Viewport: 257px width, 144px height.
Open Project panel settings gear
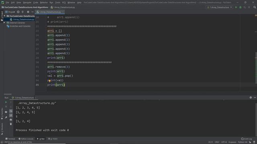coord(28,12)
